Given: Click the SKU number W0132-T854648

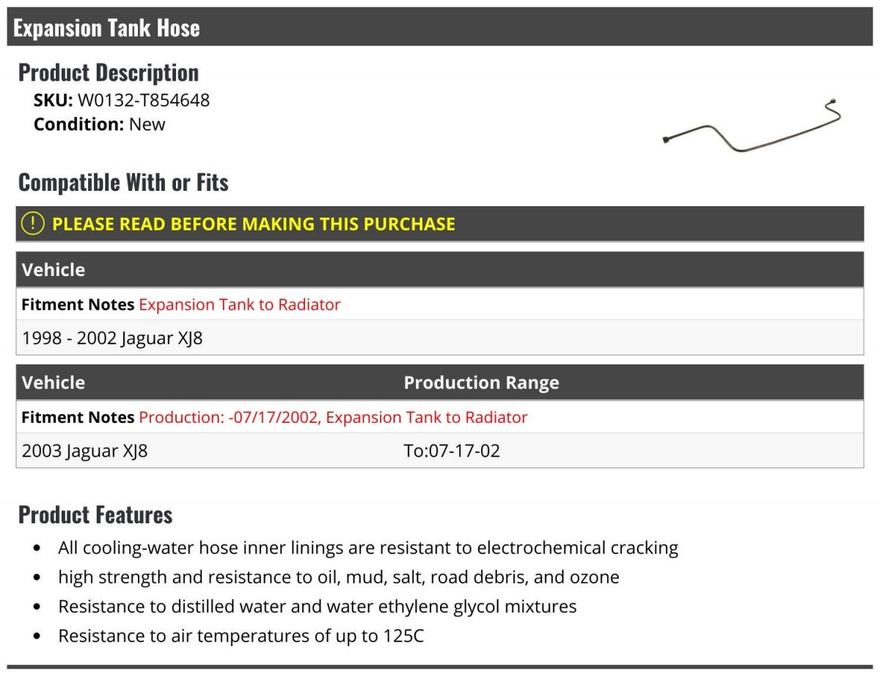Looking at the screenshot, I should [x=144, y=101].
